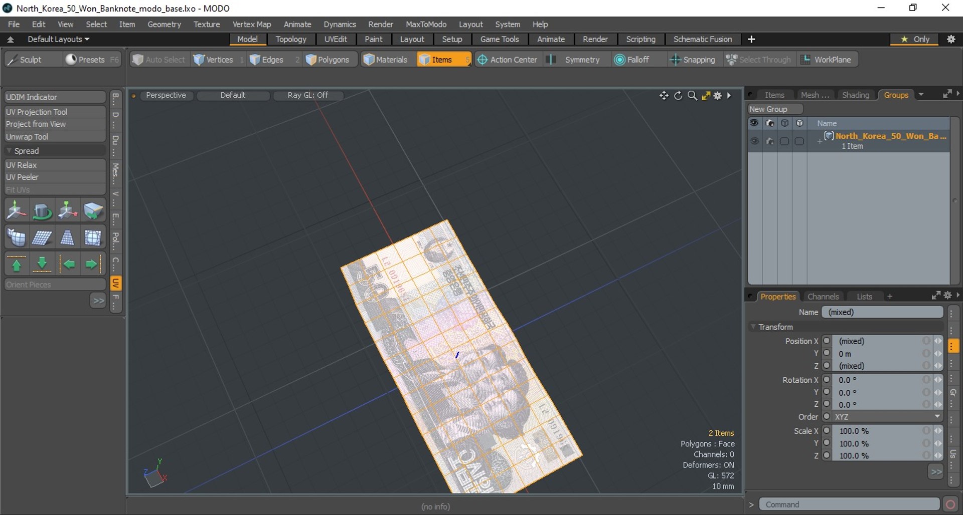This screenshot has width=963, height=515.
Task: Switch to Topology layout tab
Action: click(x=291, y=39)
